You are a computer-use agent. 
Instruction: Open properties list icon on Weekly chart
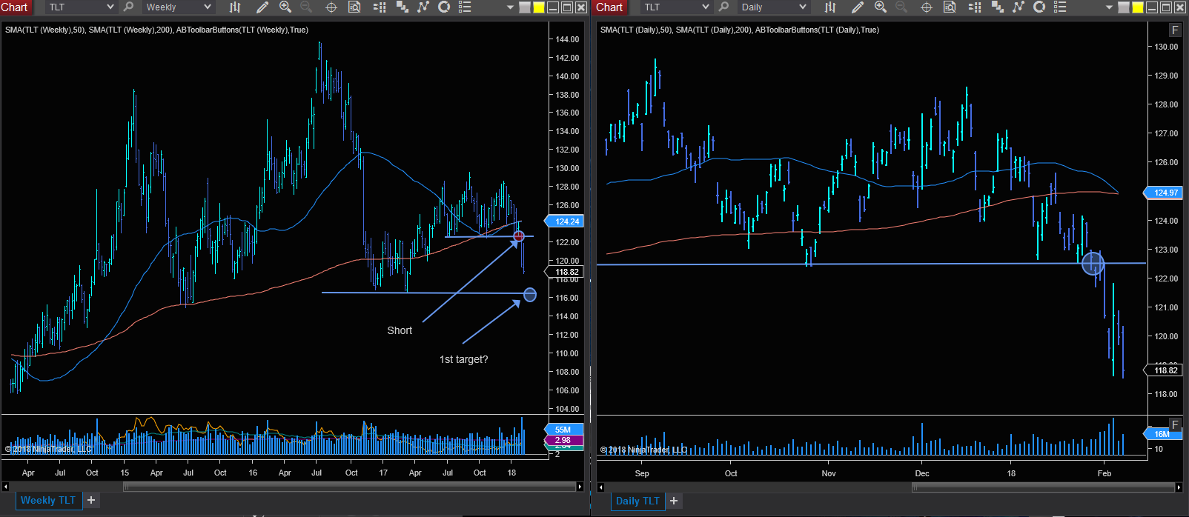coord(465,7)
